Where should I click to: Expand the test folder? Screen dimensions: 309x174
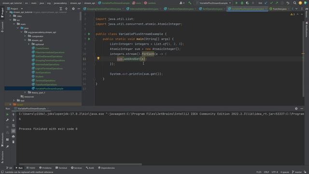coord(14,101)
